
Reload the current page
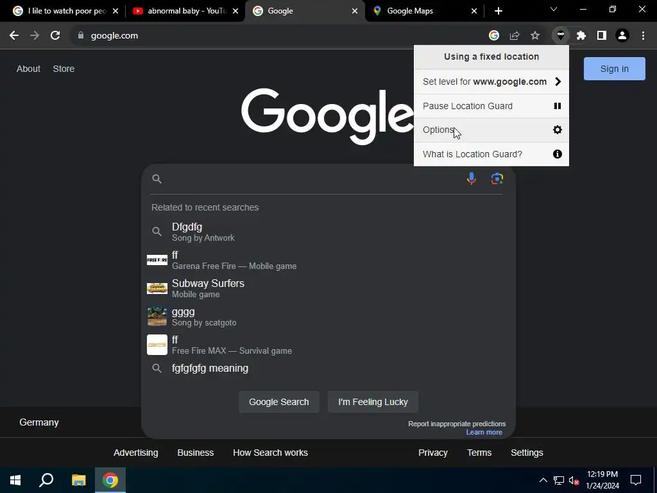[x=55, y=36]
